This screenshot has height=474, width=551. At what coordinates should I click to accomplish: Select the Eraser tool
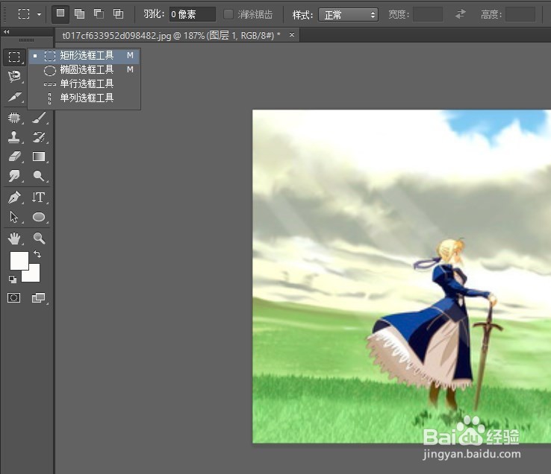click(14, 157)
